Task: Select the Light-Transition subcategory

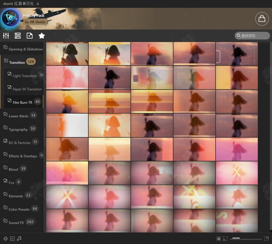Action: pos(24,76)
